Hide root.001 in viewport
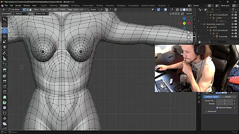 (x=232, y=27)
